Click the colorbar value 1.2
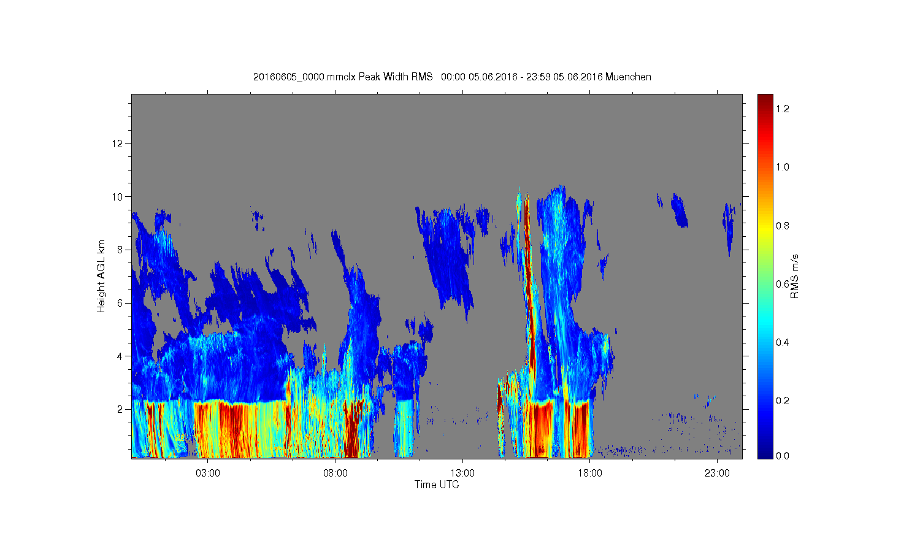The width and height of the screenshot is (920, 552). (783, 109)
